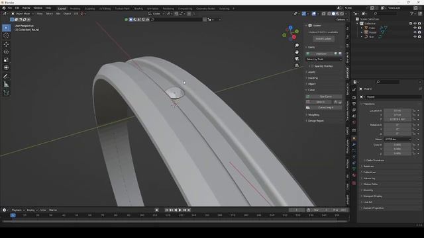The width and height of the screenshot is (424, 238).
Task: Switch to the Sculpting workspace tab
Action: [x=90, y=9]
